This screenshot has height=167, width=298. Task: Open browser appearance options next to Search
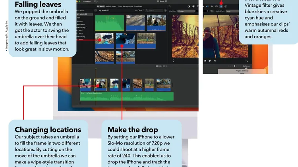click(165, 10)
